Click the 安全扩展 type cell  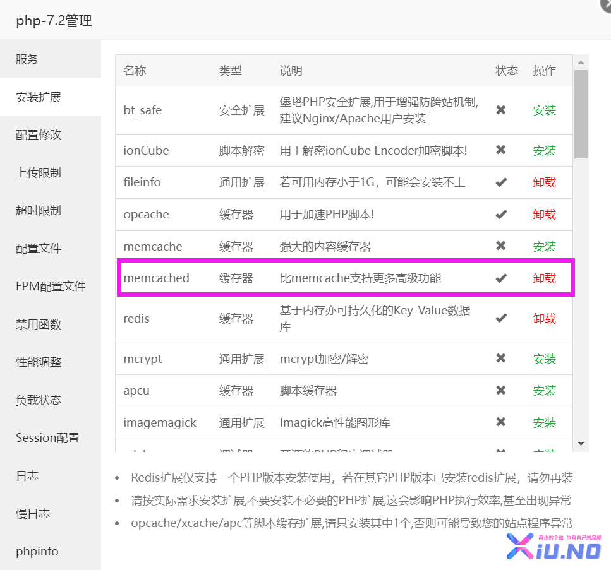241,110
